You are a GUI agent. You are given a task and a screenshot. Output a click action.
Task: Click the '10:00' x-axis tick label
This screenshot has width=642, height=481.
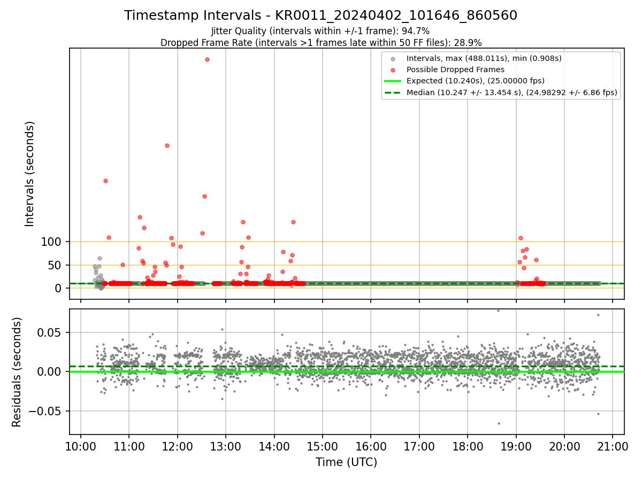pyautogui.click(x=81, y=446)
